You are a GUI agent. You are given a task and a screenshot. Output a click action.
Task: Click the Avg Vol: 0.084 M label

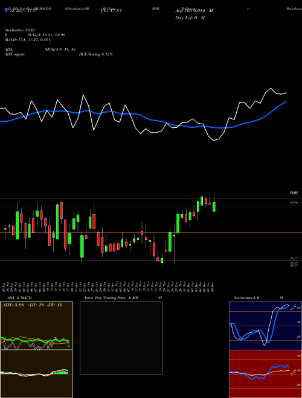tap(194, 11)
